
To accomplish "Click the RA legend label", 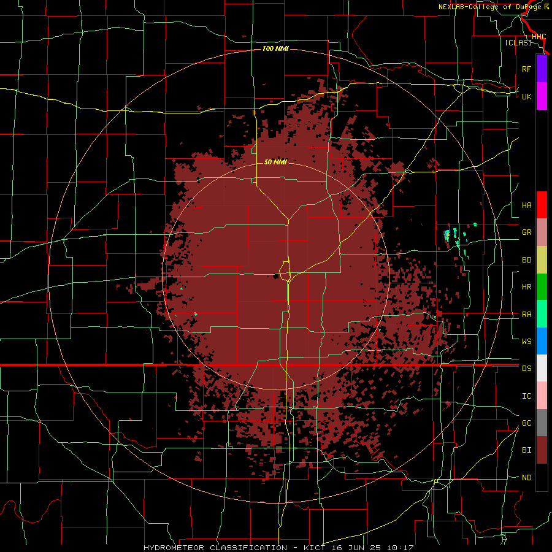I will coord(526,315).
